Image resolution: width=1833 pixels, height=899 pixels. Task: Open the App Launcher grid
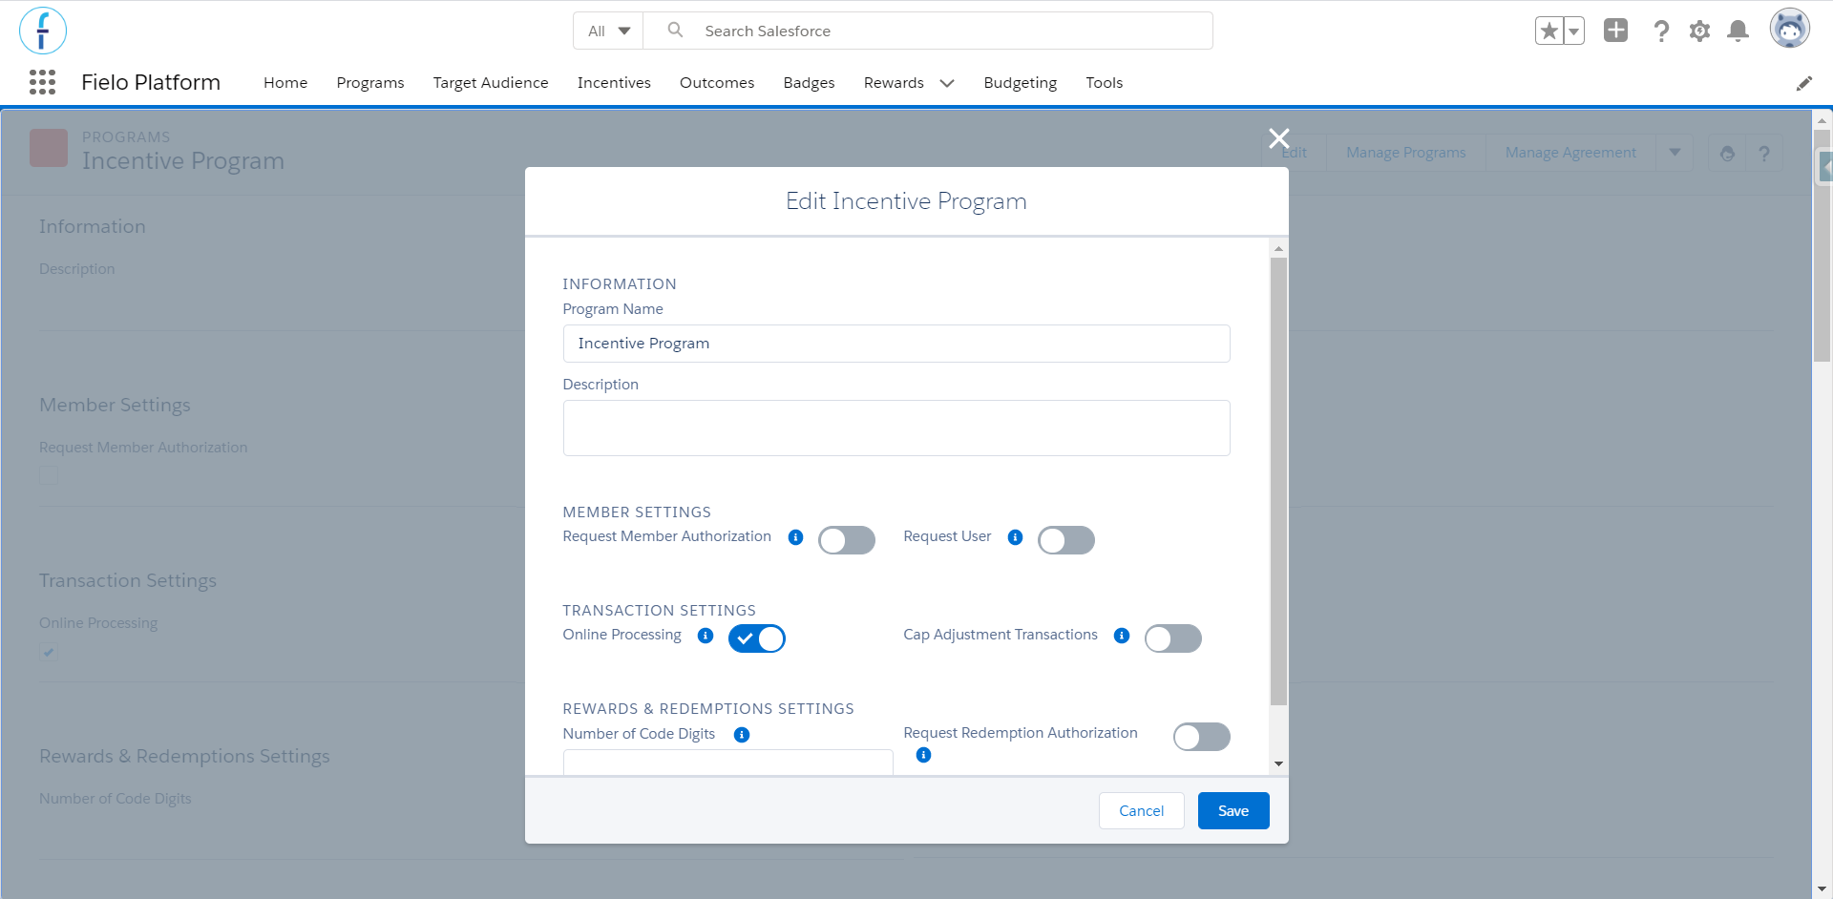click(42, 82)
